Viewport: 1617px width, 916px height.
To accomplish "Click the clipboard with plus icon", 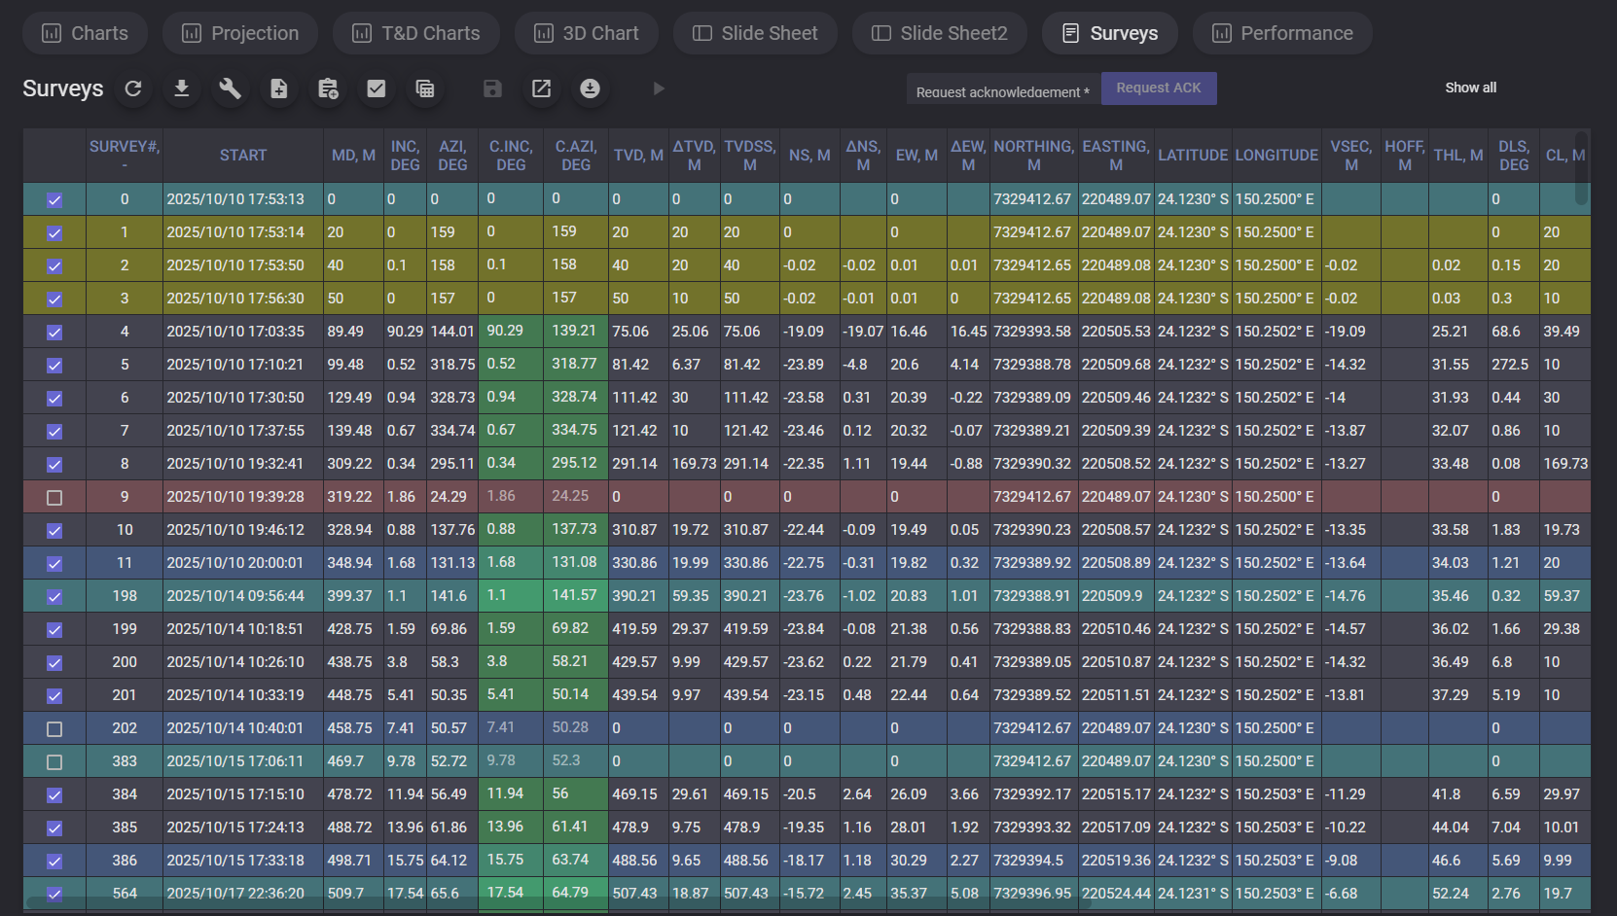I will pyautogui.click(x=328, y=88).
